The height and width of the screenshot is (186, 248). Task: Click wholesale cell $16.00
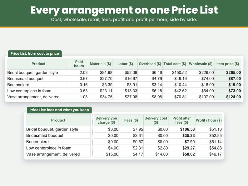tap(201, 85)
